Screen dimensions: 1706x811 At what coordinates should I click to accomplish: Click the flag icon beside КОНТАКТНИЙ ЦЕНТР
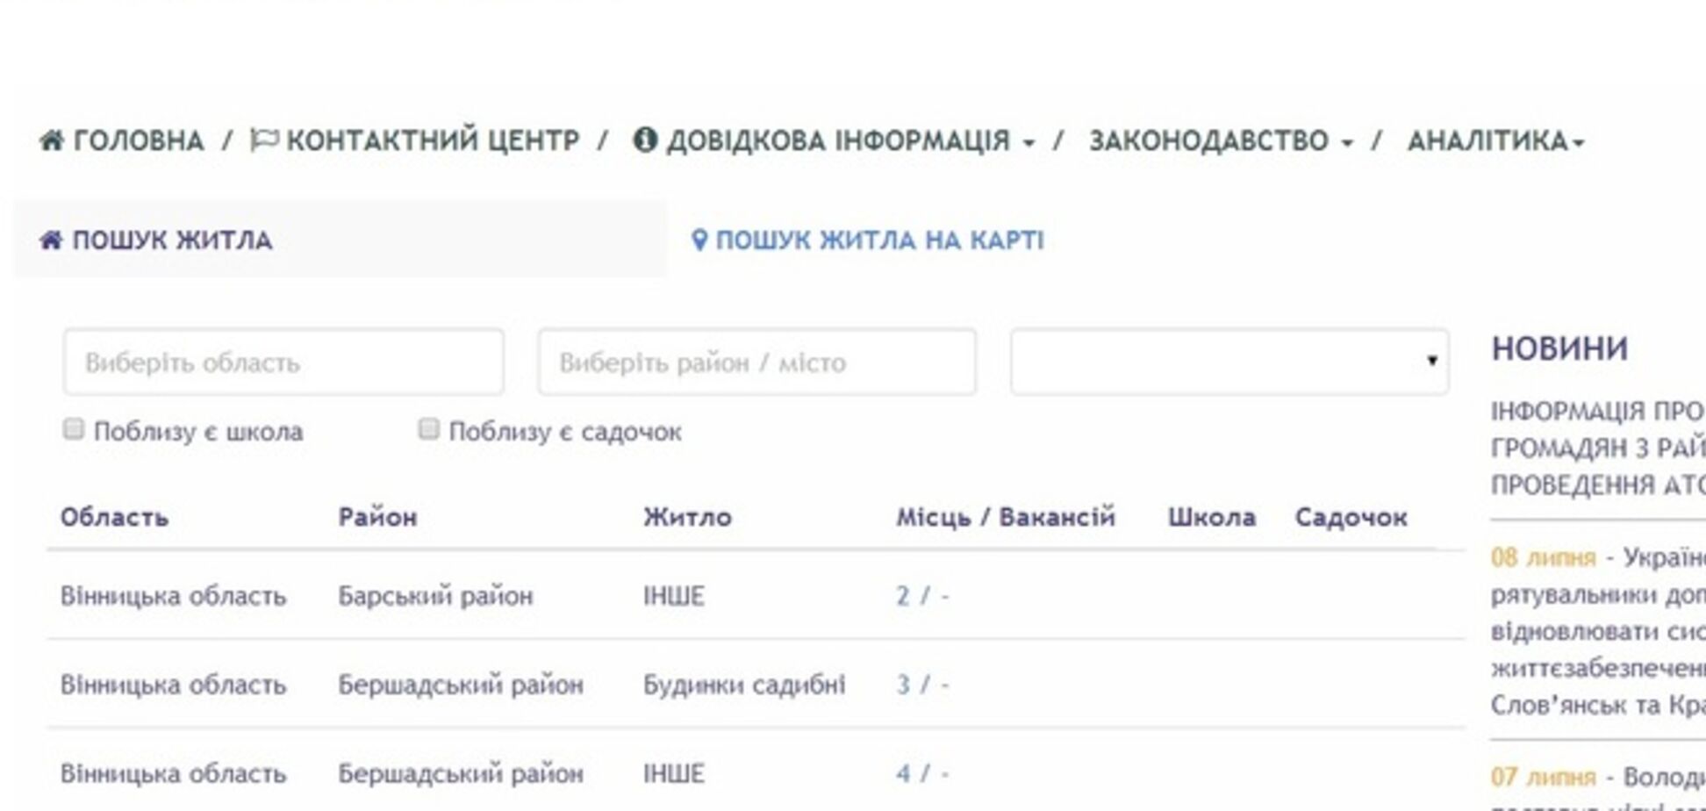[265, 138]
